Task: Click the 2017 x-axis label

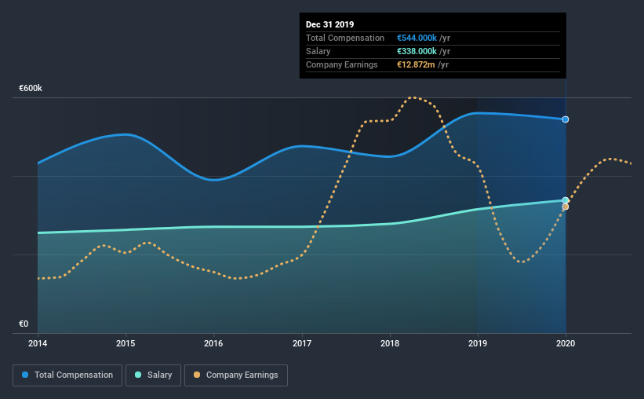Action: tap(302, 343)
